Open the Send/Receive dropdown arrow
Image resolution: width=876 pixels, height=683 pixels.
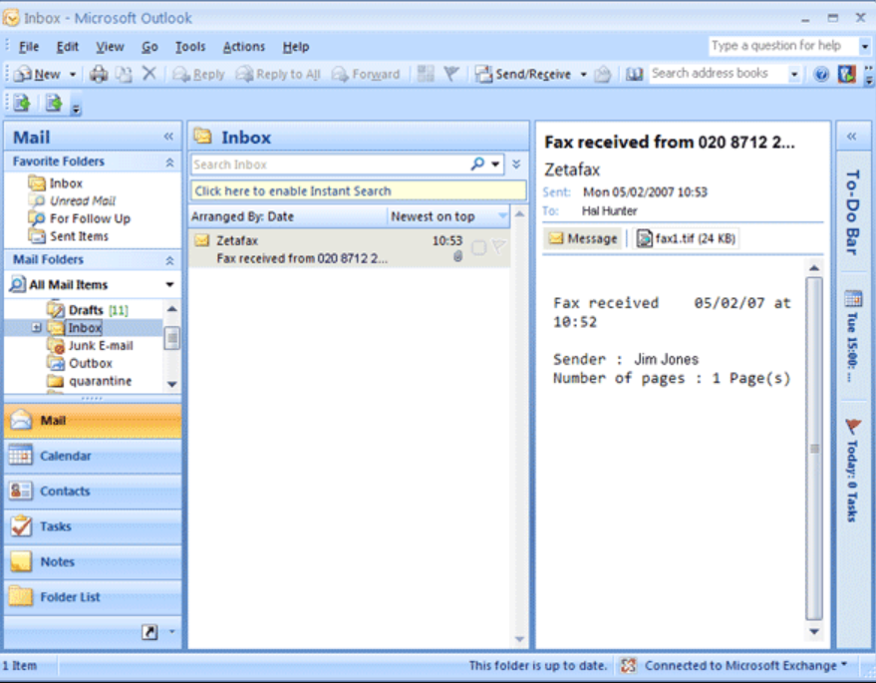(583, 74)
